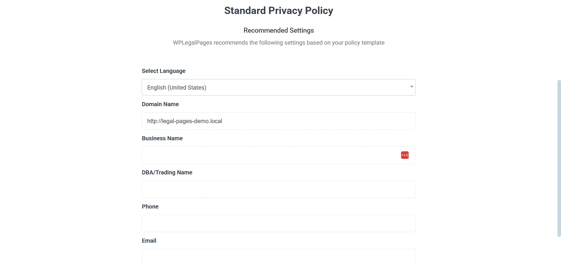Viewport: 561px width, 266px height.
Task: Click the page's vertical scrollbar thumb
Action: coord(559,157)
